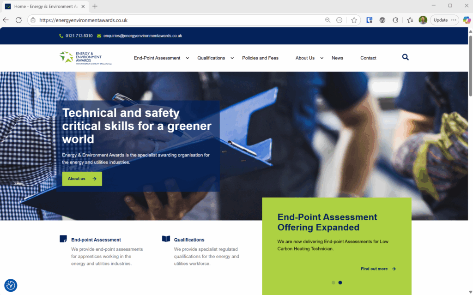Open the Policies and Fees menu item

point(260,58)
